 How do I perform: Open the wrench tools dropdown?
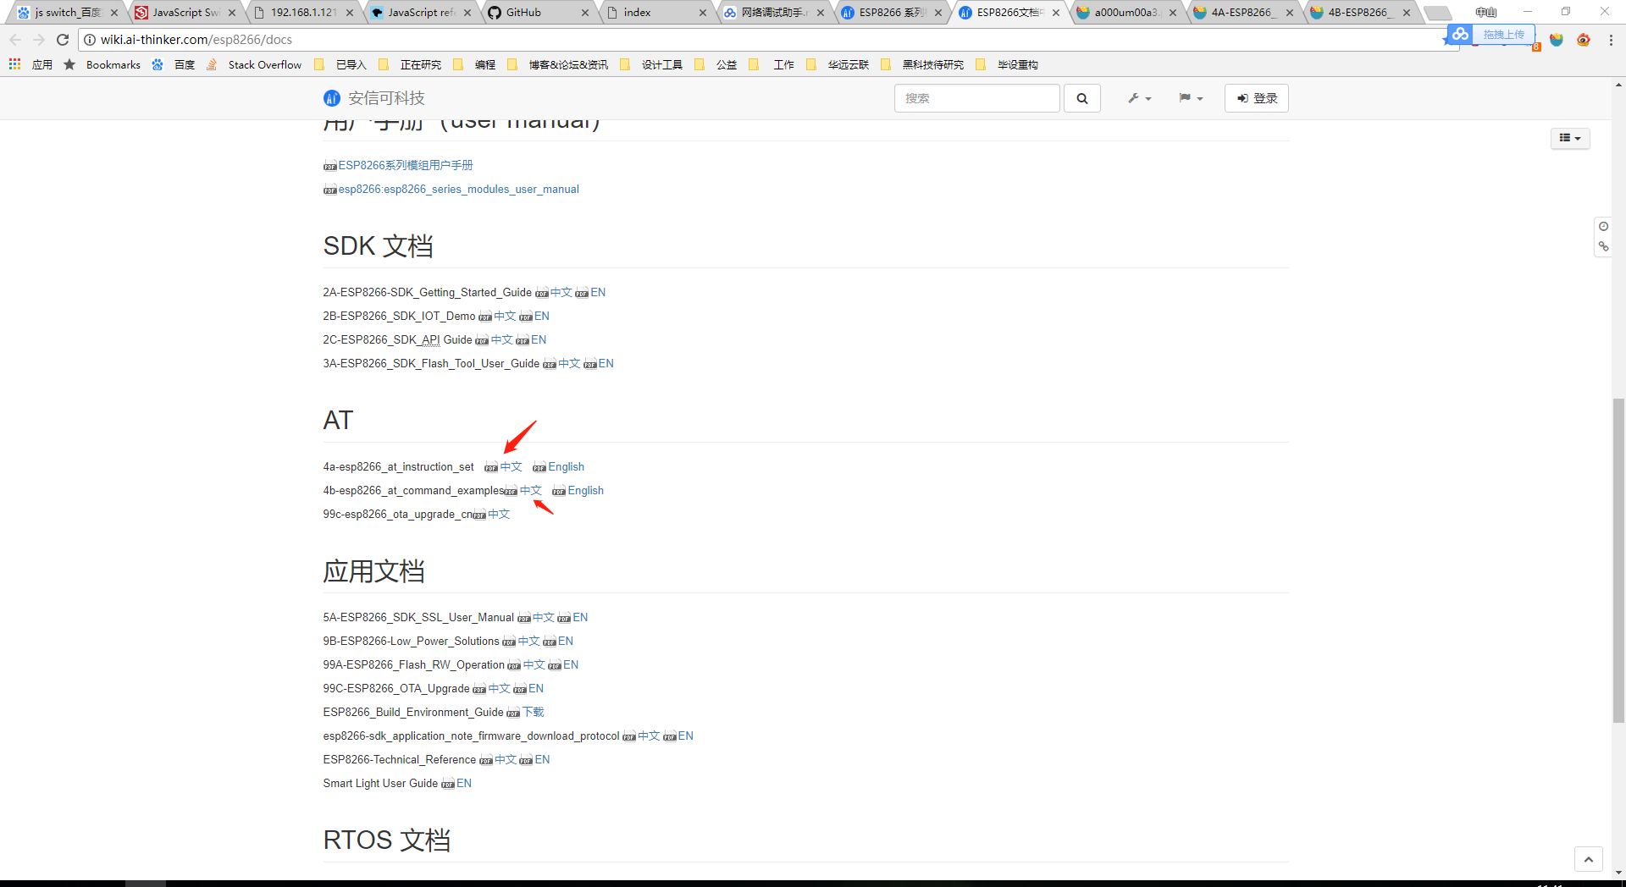[1139, 98]
